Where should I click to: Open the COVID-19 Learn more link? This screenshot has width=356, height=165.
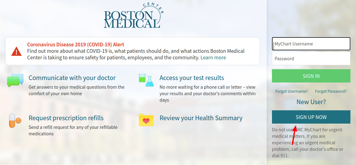tap(213, 57)
